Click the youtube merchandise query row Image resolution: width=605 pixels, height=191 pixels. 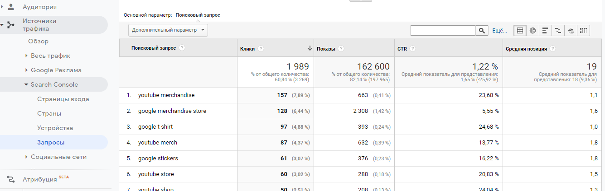[x=166, y=95]
